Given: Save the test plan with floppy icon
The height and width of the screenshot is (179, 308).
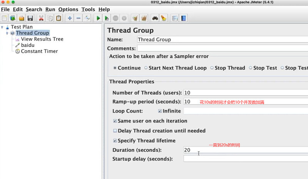Looking at the screenshot, I should [x=30, y=18].
